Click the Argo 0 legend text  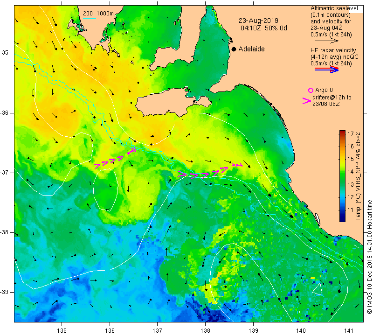point(324,90)
